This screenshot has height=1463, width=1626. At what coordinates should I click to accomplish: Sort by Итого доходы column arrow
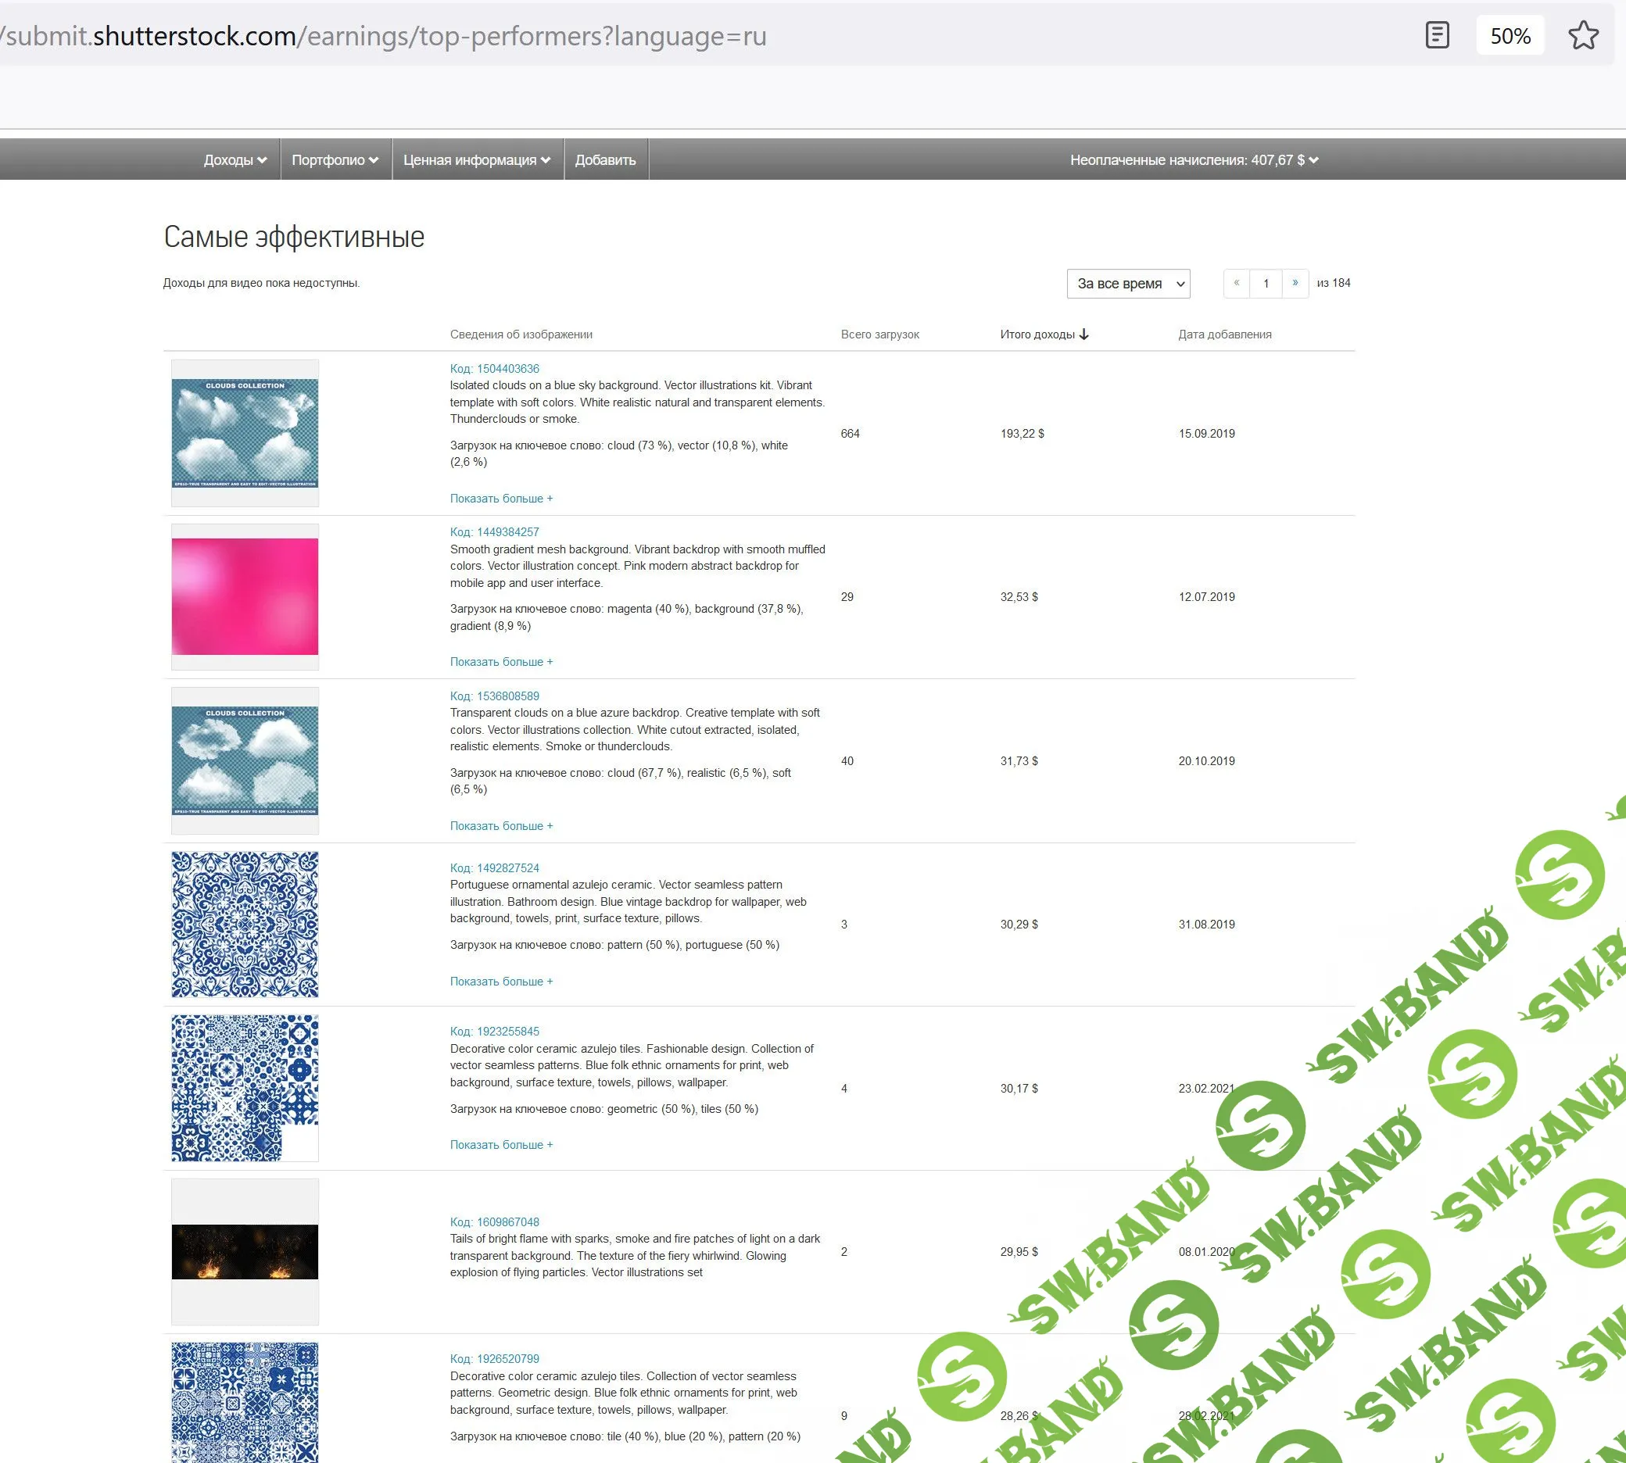1084,334
